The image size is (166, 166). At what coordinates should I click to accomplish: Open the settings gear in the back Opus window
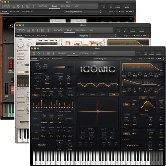[x=18, y=6]
